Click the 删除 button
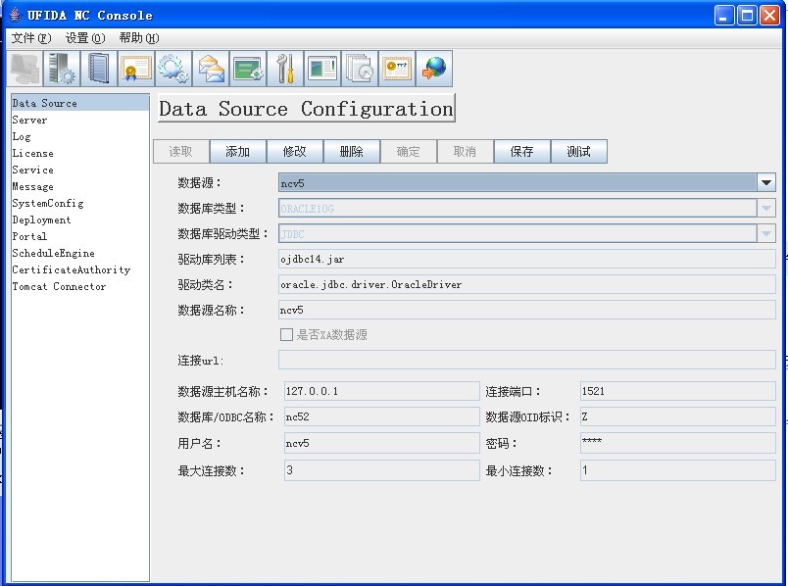 coord(351,151)
